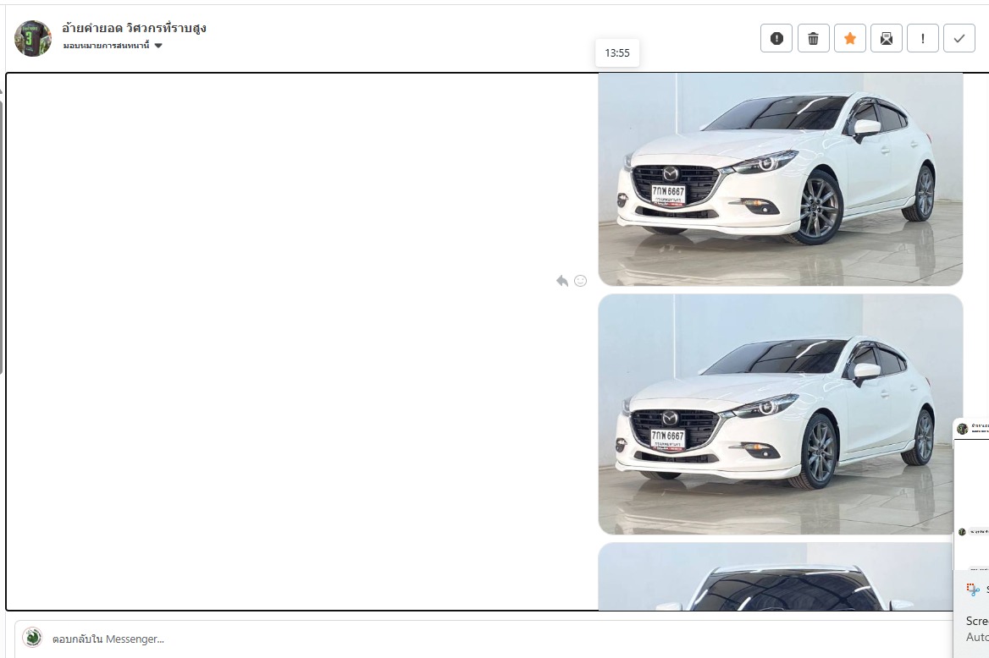Image resolution: width=989 pixels, height=658 pixels.
Task: Click the 13:55 timestamp tooltip
Action: [x=617, y=52]
